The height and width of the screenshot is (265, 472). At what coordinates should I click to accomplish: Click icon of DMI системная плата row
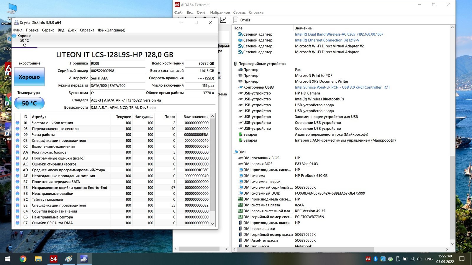pos(240,205)
